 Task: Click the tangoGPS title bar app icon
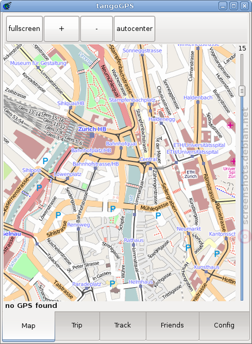click(x=7, y=6)
